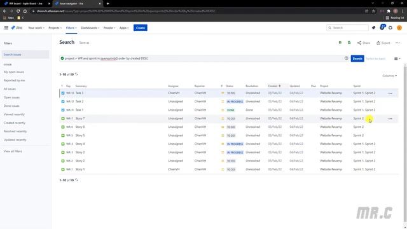
Task: Click the task type icon for Task 2
Action: point(63,102)
